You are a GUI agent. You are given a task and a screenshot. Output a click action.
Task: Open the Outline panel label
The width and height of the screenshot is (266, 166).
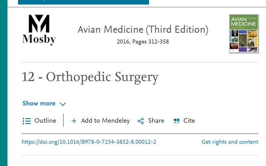tap(45, 121)
